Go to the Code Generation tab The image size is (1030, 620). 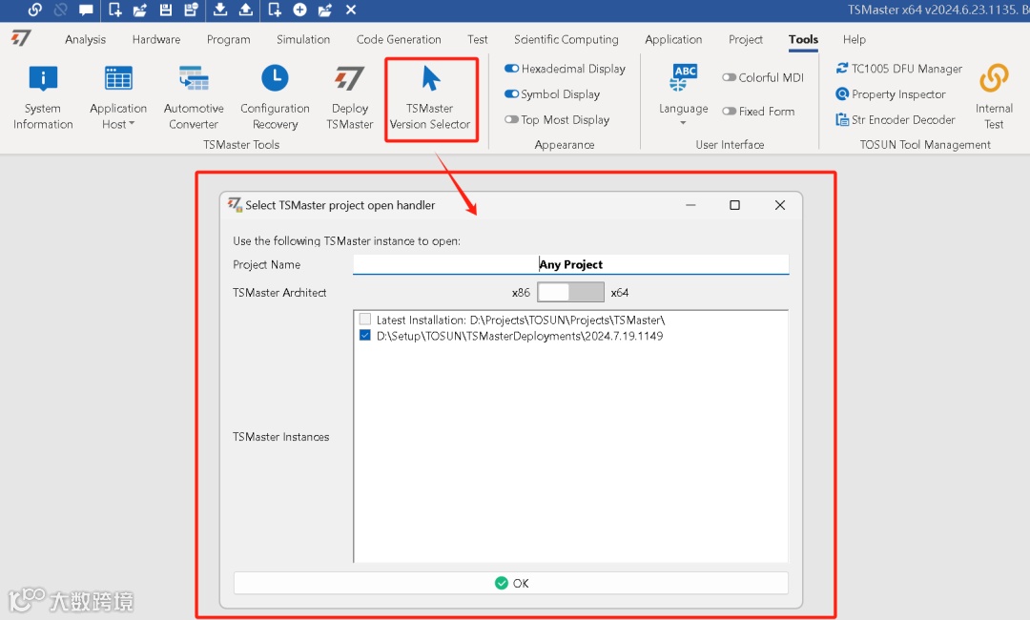pyautogui.click(x=399, y=39)
